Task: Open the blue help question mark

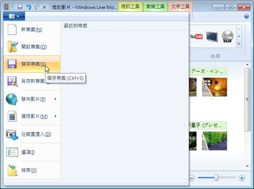Action: tap(247, 17)
